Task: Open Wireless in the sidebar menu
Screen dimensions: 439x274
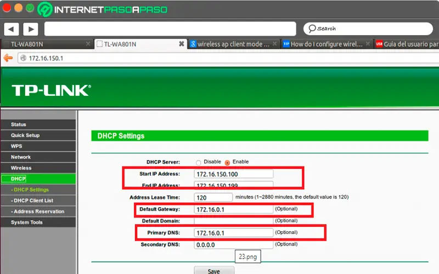Action: [38, 168]
